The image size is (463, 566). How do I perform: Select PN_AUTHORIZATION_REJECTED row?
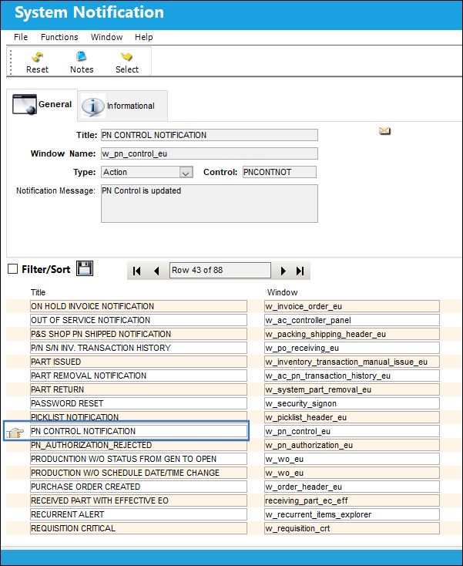pos(139,445)
